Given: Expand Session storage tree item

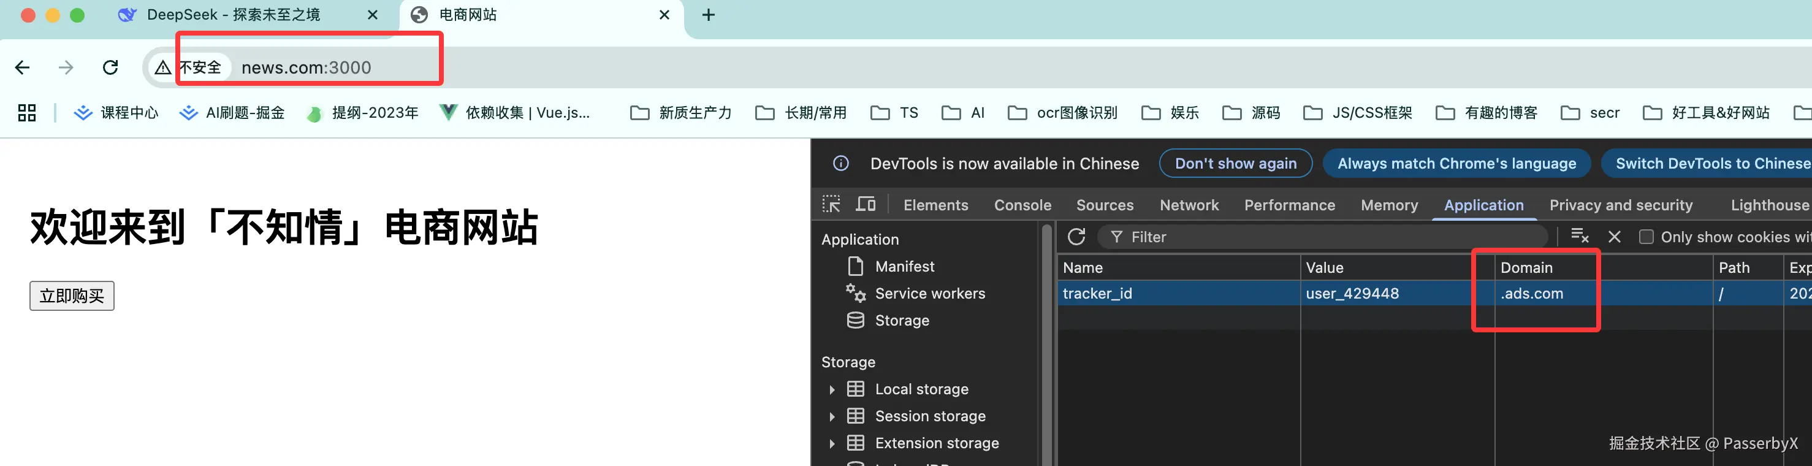Looking at the screenshot, I should [x=831, y=417].
